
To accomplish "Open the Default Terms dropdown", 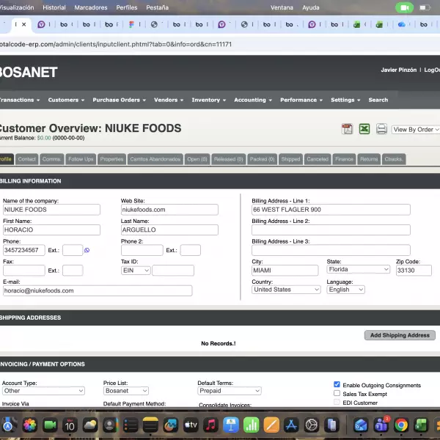I will coord(230,391).
